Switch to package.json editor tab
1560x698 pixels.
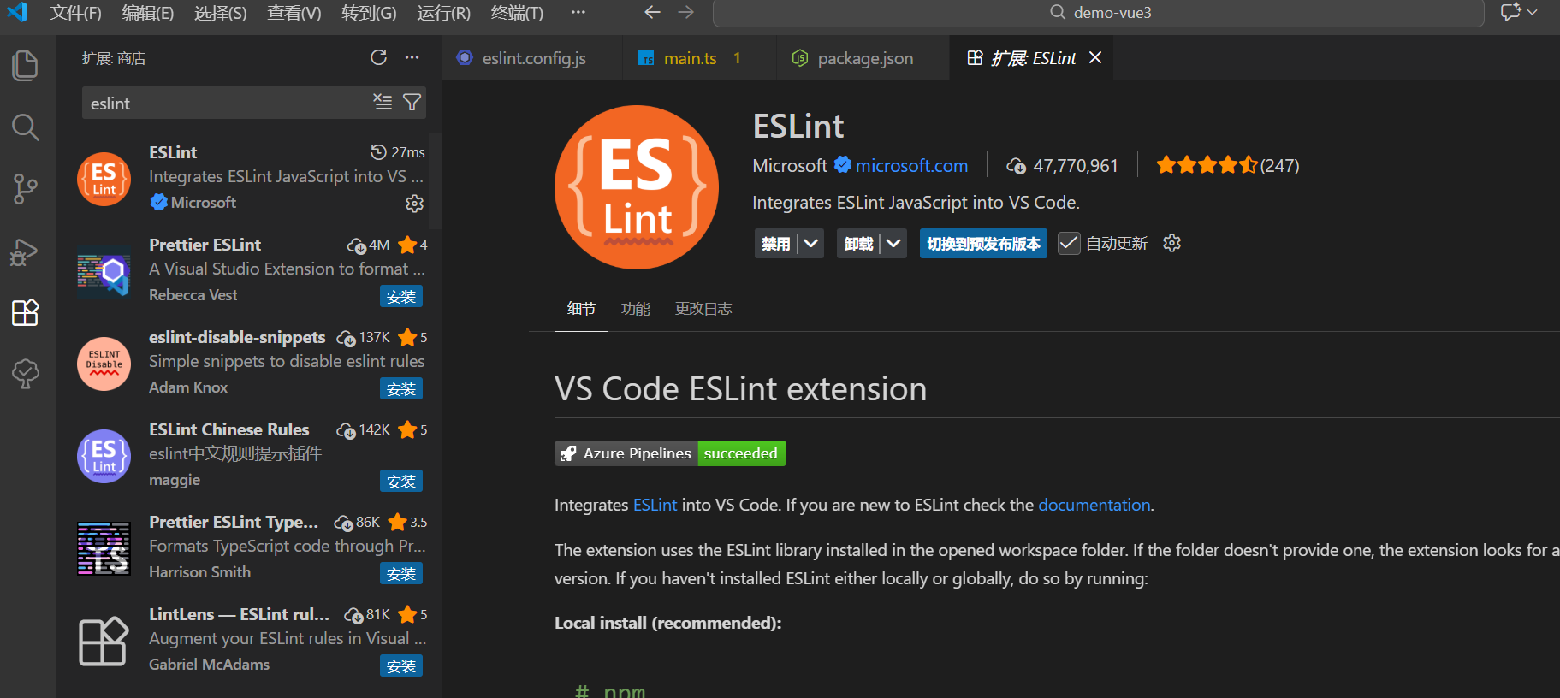(x=863, y=58)
